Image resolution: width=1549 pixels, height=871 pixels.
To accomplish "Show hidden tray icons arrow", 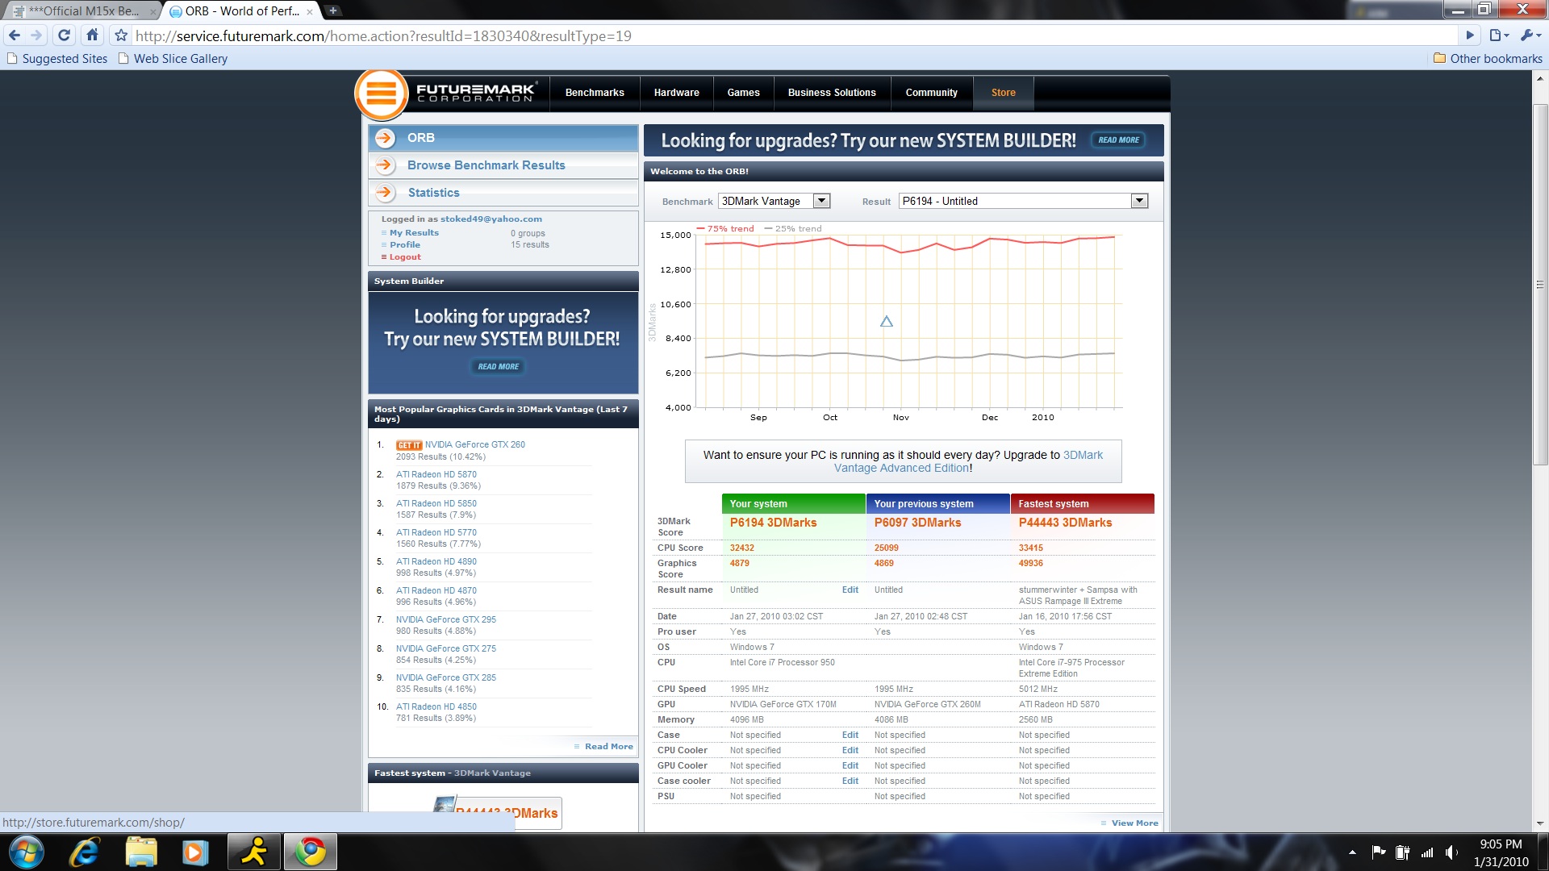I will [x=1352, y=852].
